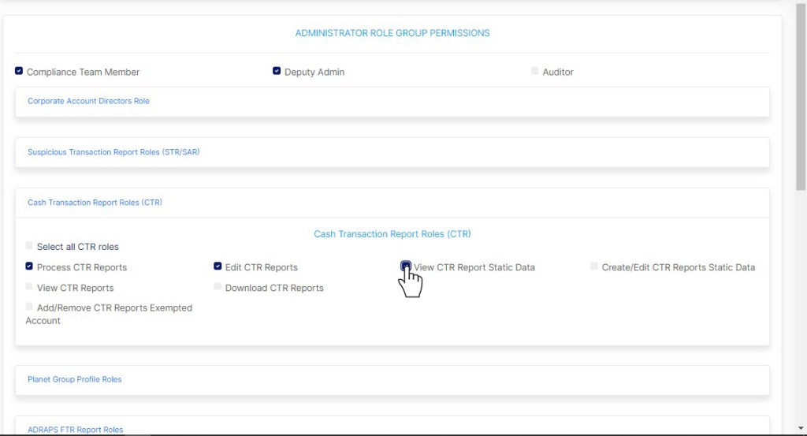Image resolution: width=807 pixels, height=436 pixels.
Task: Enable Download CTR Reports permission
Action: [x=218, y=287]
